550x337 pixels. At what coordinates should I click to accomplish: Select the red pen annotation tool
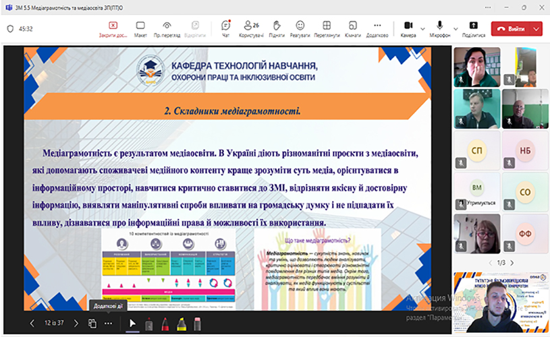coord(165,324)
